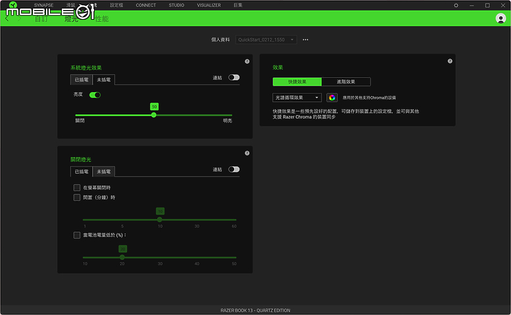Click the 關閉 end label of the brightness slider
Screen dimensions: 511x315
pyautogui.click(x=80, y=121)
